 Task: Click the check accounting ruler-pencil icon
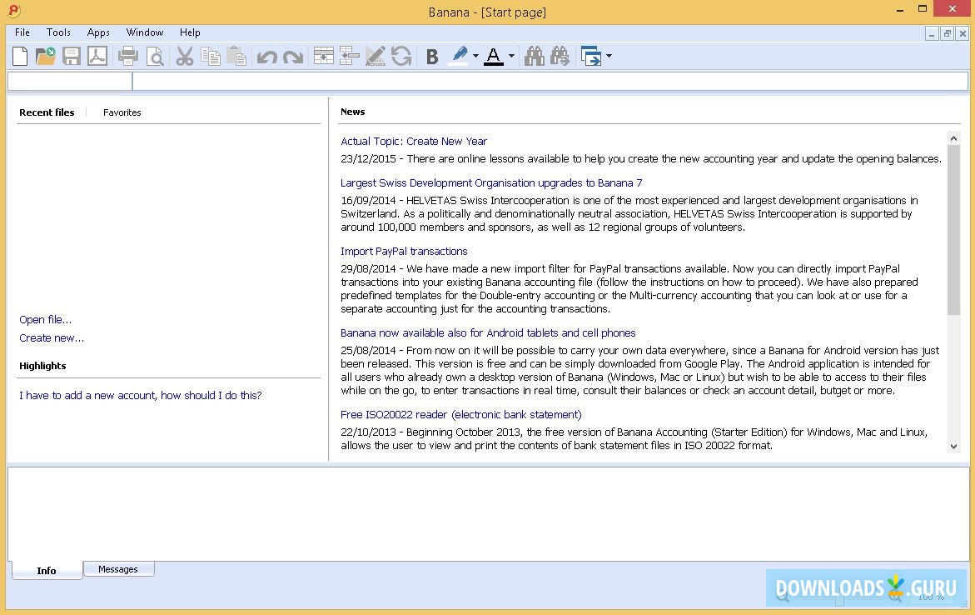(x=375, y=56)
